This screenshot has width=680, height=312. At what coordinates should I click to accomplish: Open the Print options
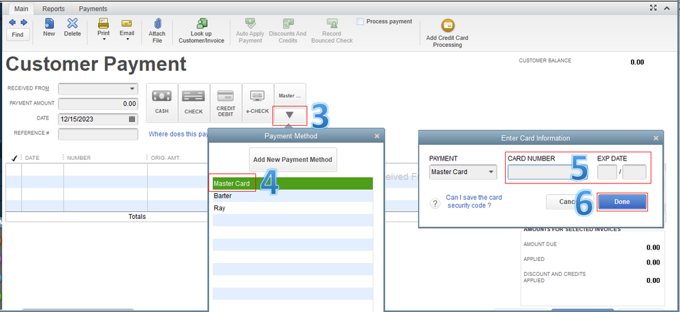pos(103,29)
